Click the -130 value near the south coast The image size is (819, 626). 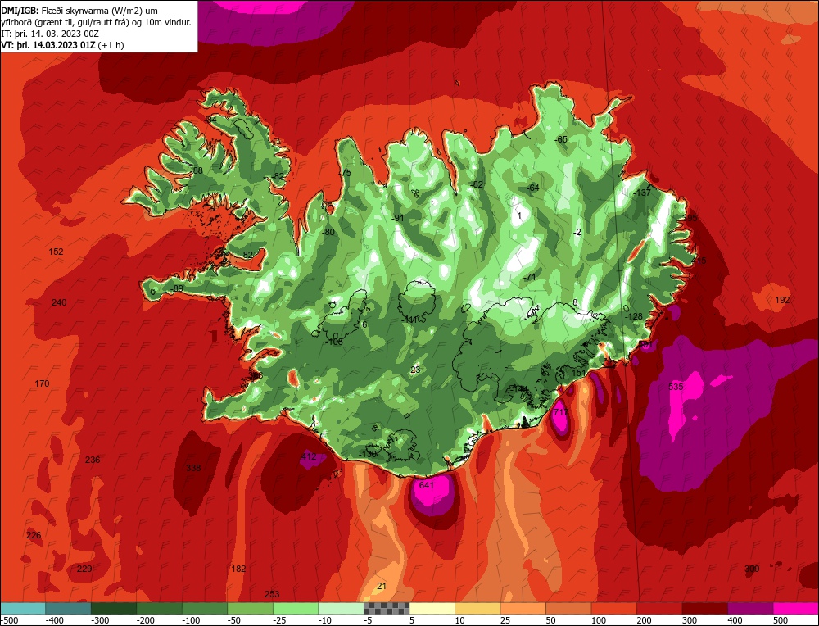point(367,454)
